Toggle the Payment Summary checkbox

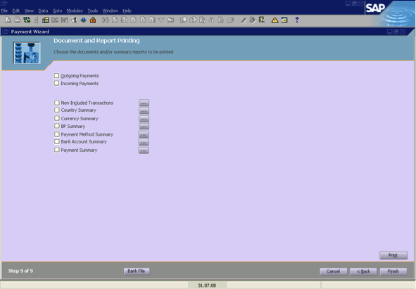pyautogui.click(x=57, y=150)
